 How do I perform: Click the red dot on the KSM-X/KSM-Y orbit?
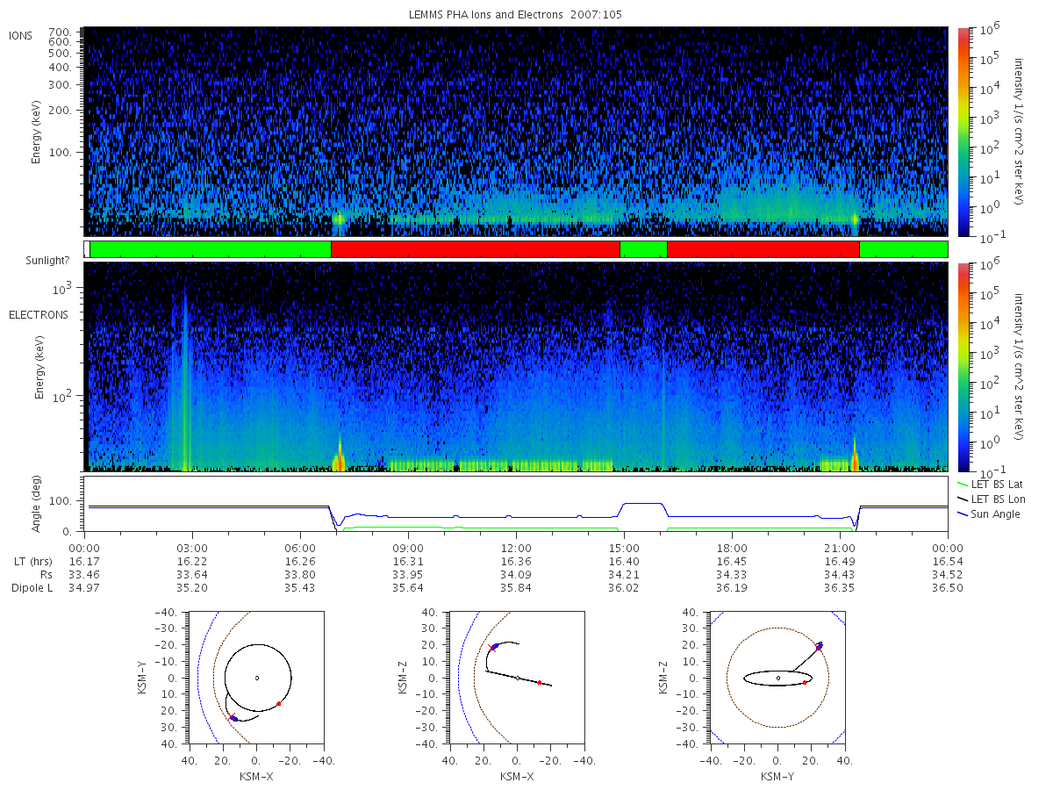click(x=279, y=704)
